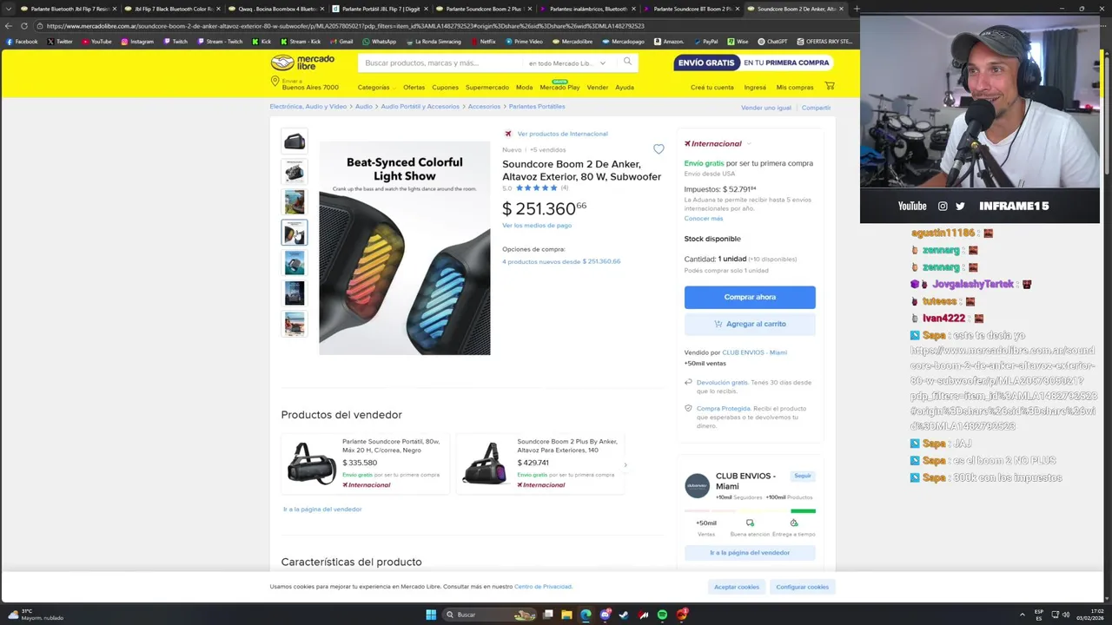Open the 'en todo Mercado Libre' search scope dropdown
The height and width of the screenshot is (625, 1112).
click(566, 63)
